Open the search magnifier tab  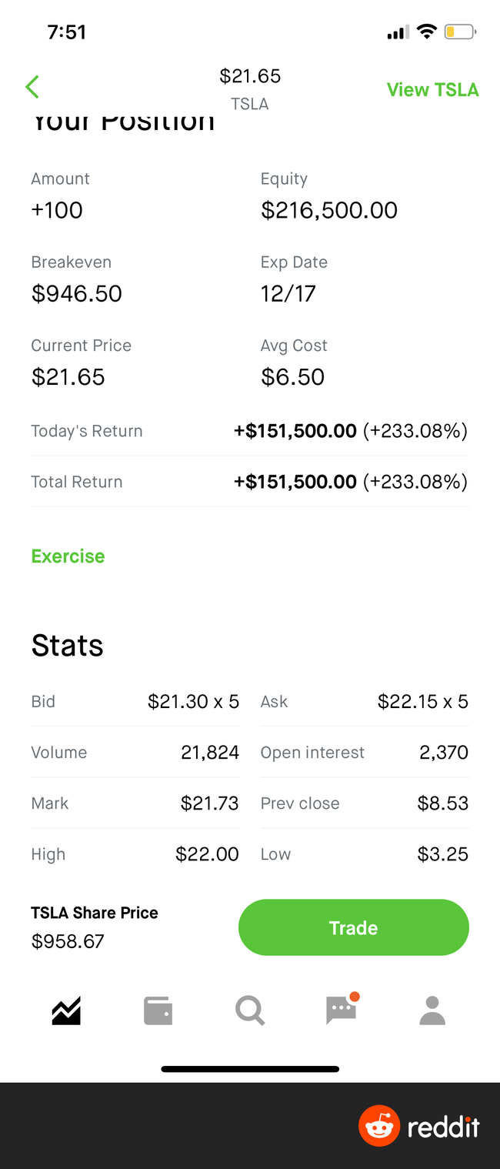(250, 1010)
